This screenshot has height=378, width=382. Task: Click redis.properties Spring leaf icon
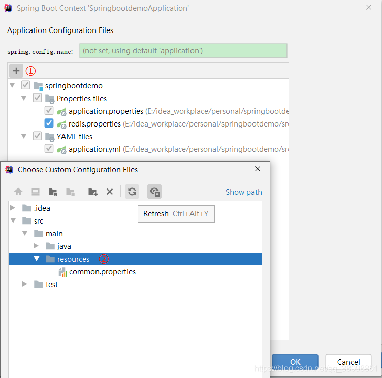[61, 124]
